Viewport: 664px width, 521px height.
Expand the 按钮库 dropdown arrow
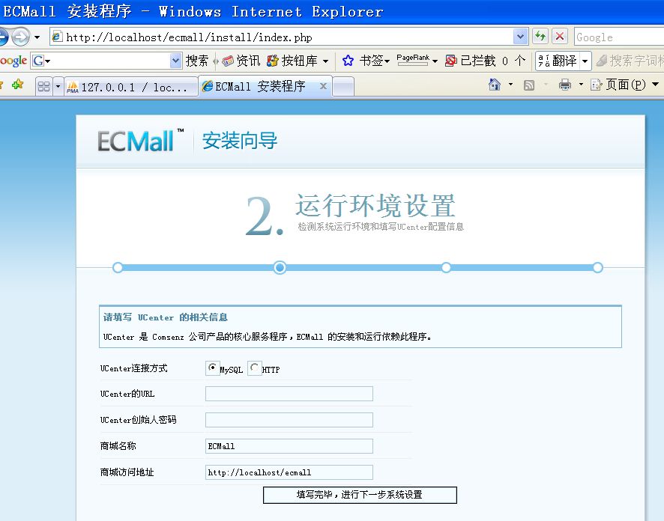(325, 61)
